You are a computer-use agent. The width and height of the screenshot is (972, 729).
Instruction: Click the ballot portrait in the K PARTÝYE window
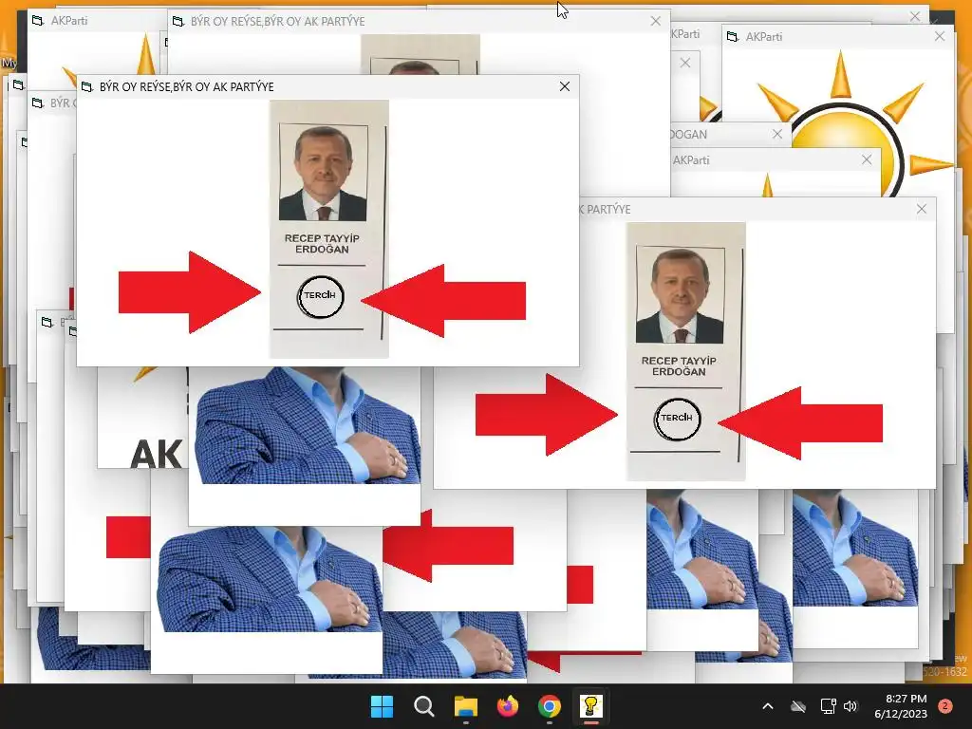click(x=680, y=295)
